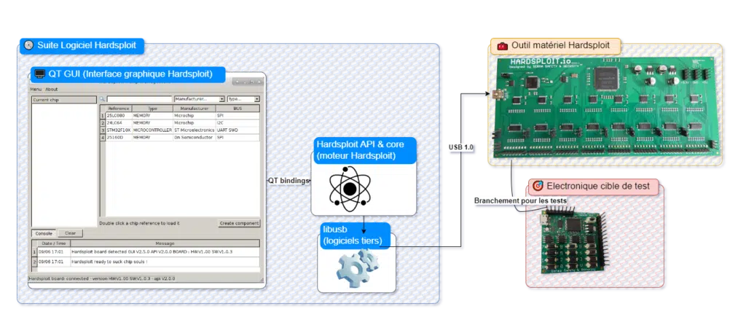Open the type dropdown filter
Viewport: 746px width, 325px height.
point(243,99)
